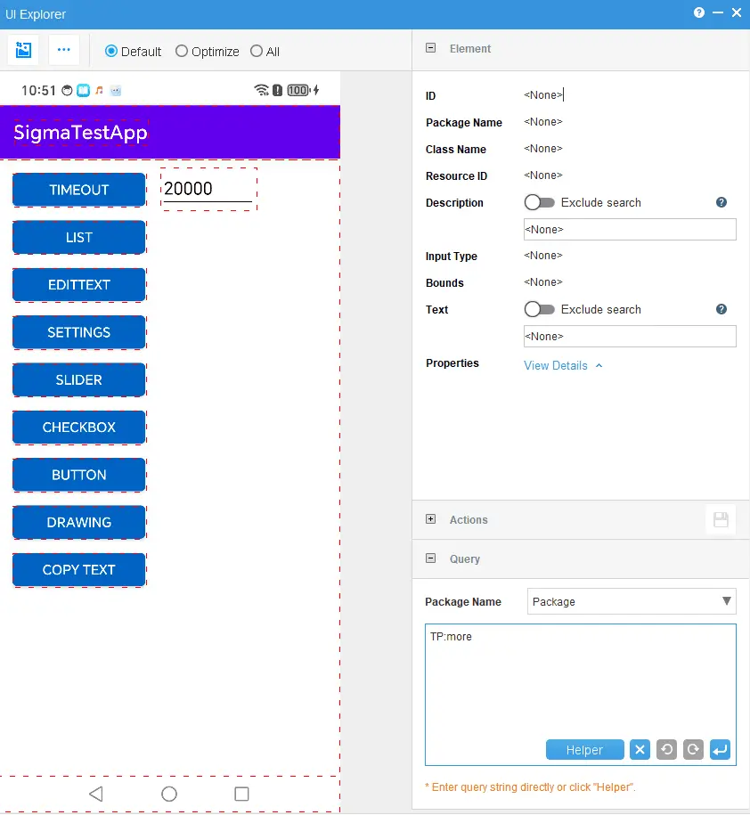Click the Text value input field
750x815 pixels.
click(630, 337)
